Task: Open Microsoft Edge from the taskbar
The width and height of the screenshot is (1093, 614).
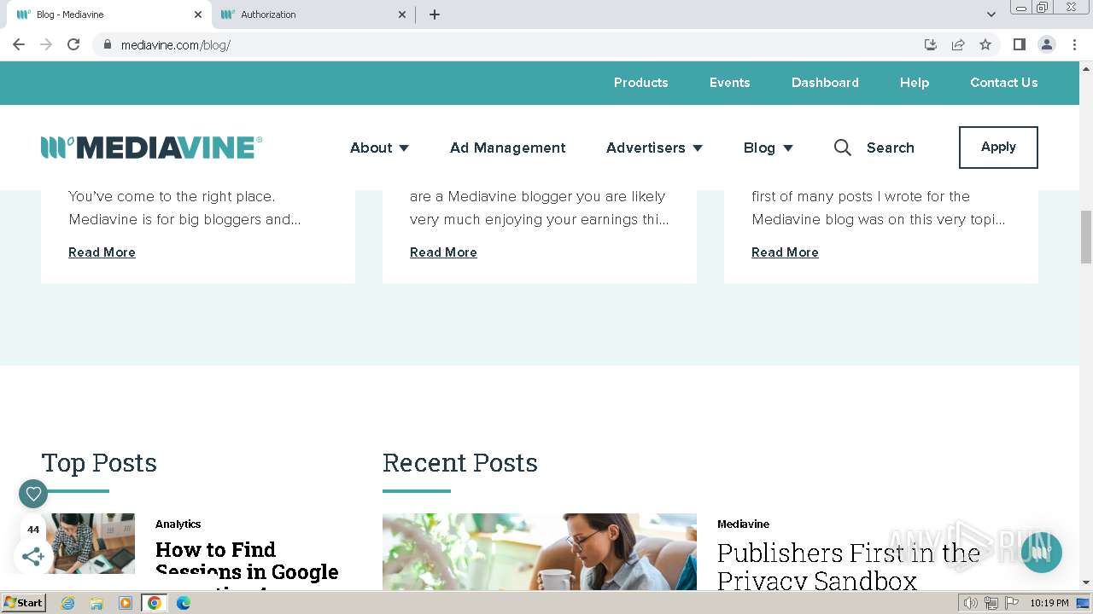Action: [183, 603]
